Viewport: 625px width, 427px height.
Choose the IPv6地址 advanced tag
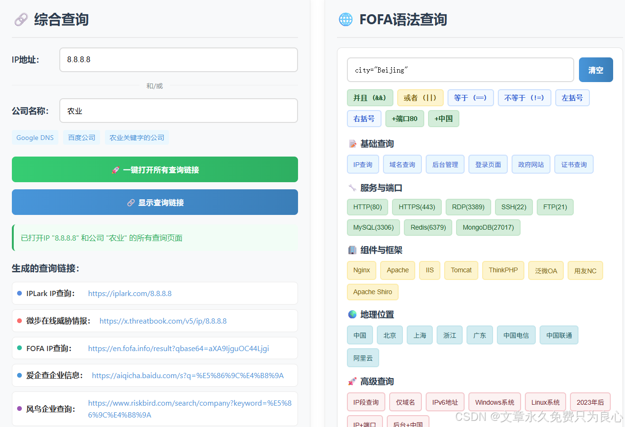445,402
